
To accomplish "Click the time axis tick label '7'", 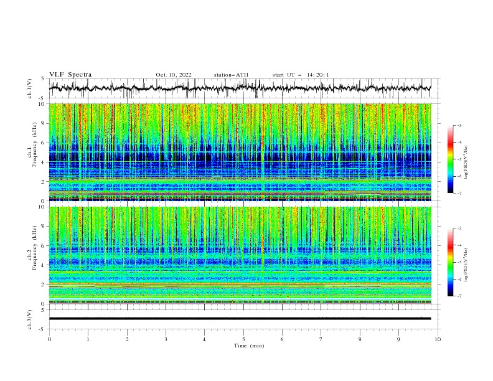I will [321, 339].
